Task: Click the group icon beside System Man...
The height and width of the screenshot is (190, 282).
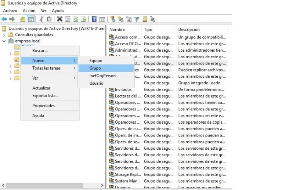Action: tap(111, 181)
